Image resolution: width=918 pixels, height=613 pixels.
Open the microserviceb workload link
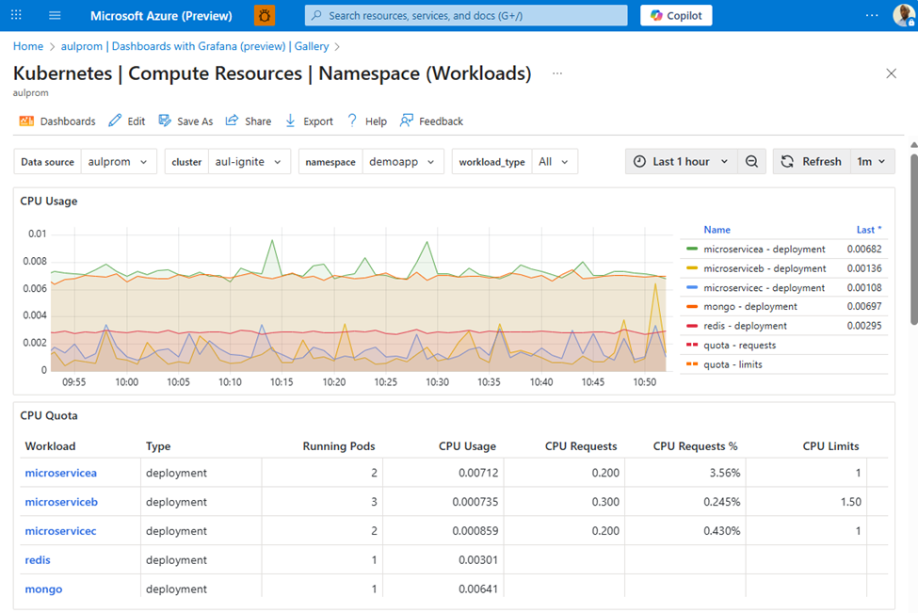pos(61,502)
